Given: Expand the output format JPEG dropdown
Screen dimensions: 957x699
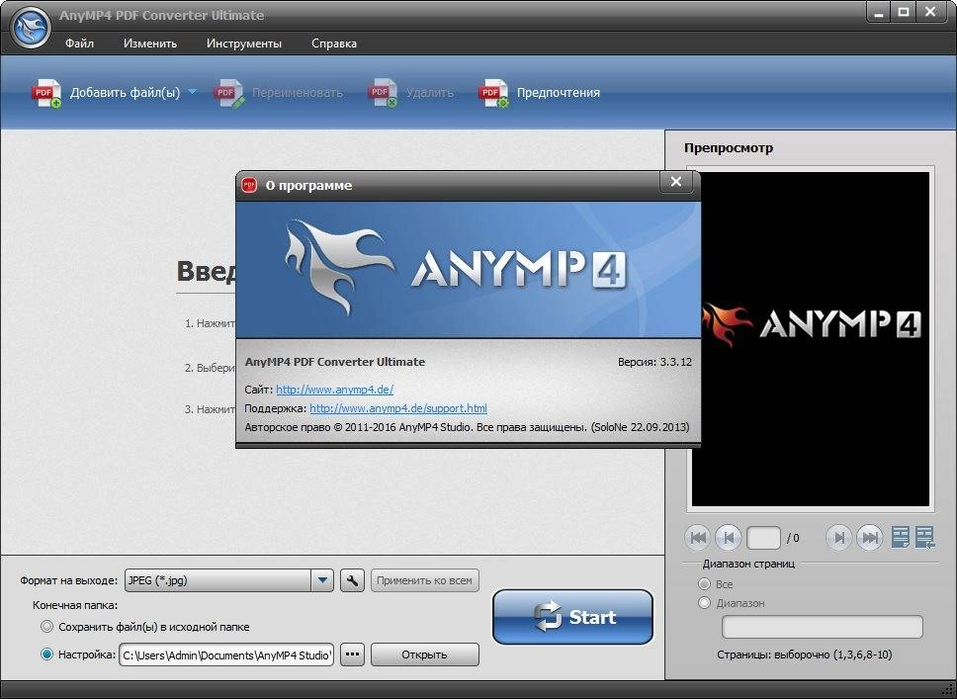Looking at the screenshot, I should click(322, 580).
